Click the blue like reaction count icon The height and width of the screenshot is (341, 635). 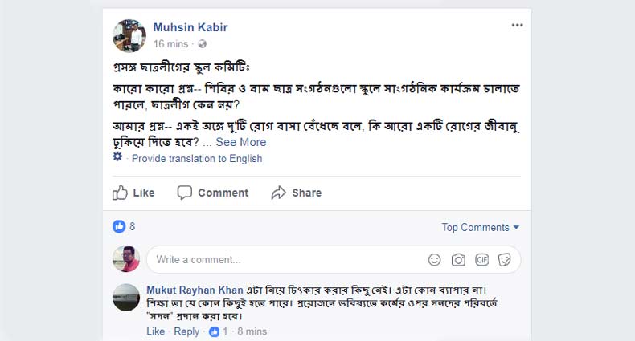[x=119, y=227]
